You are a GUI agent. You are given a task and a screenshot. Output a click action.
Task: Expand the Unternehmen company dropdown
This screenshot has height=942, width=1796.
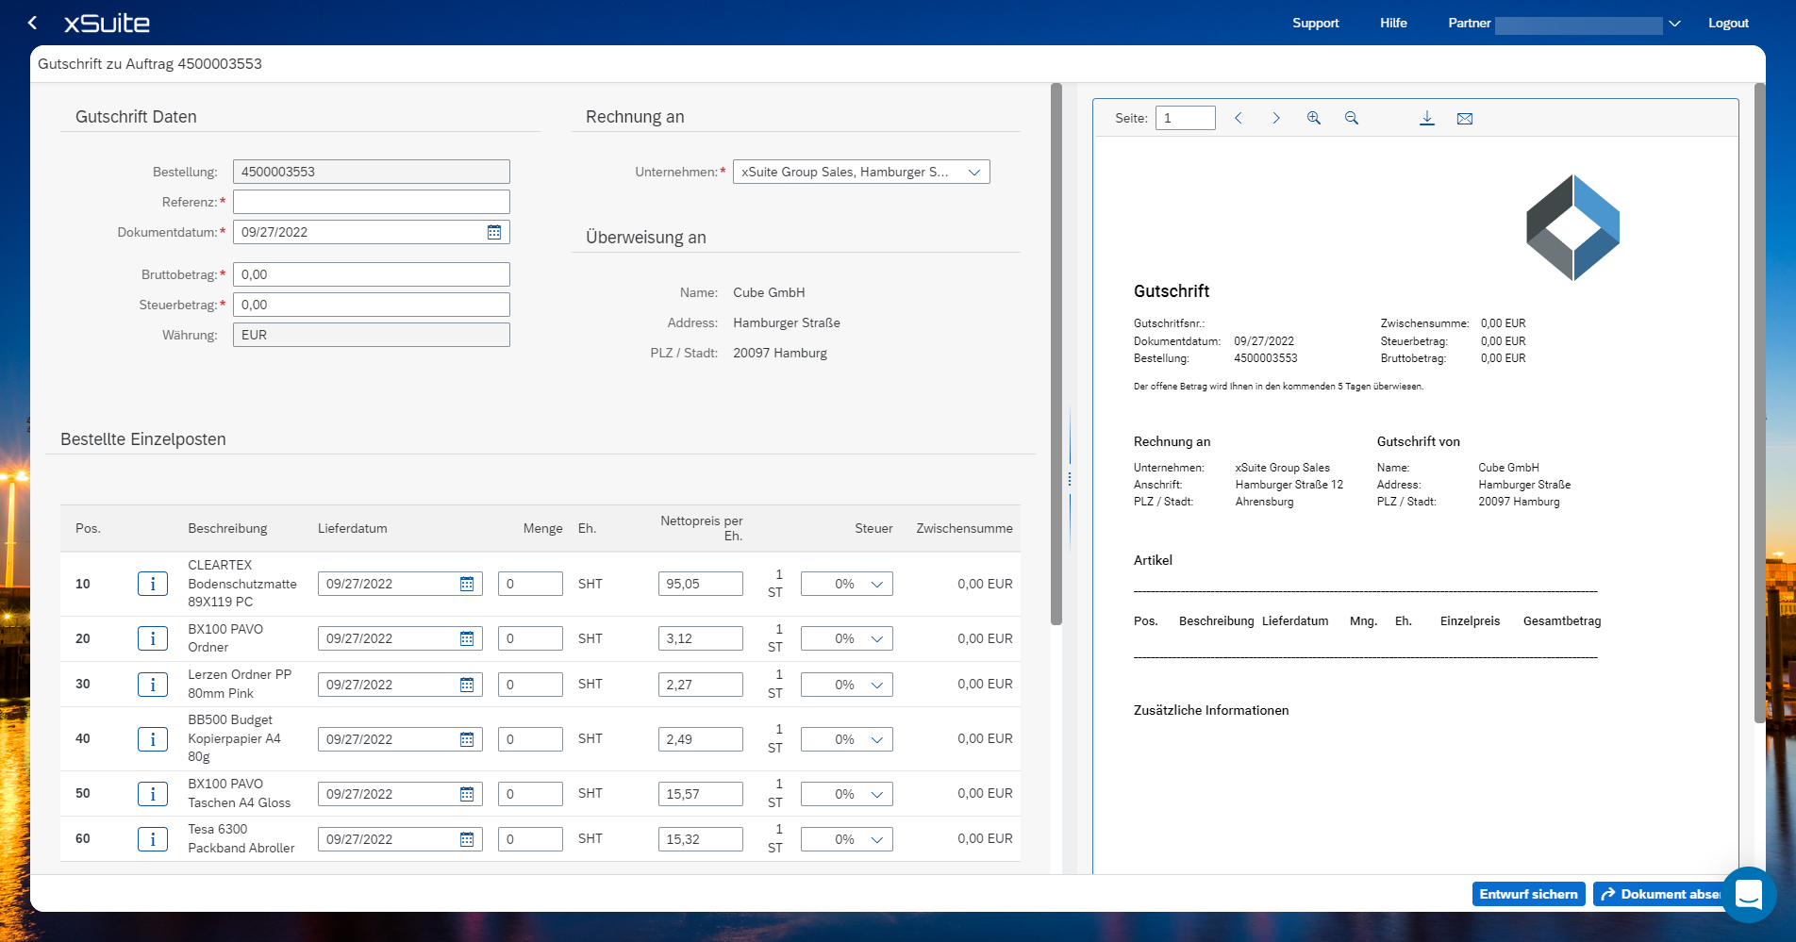pyautogui.click(x=973, y=172)
